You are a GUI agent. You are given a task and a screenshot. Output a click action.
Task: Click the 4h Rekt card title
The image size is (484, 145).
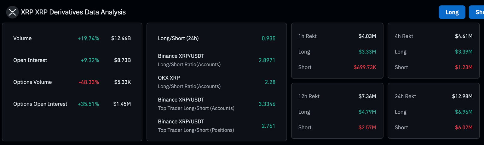(404, 36)
